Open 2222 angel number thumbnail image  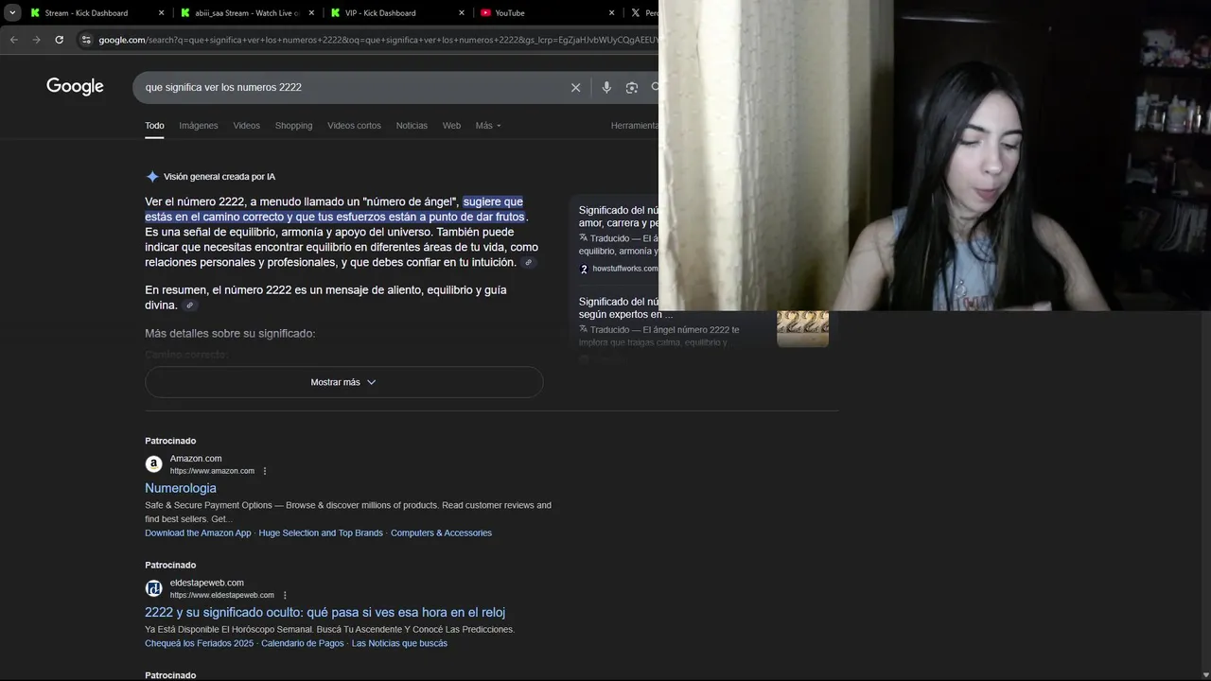(802, 329)
